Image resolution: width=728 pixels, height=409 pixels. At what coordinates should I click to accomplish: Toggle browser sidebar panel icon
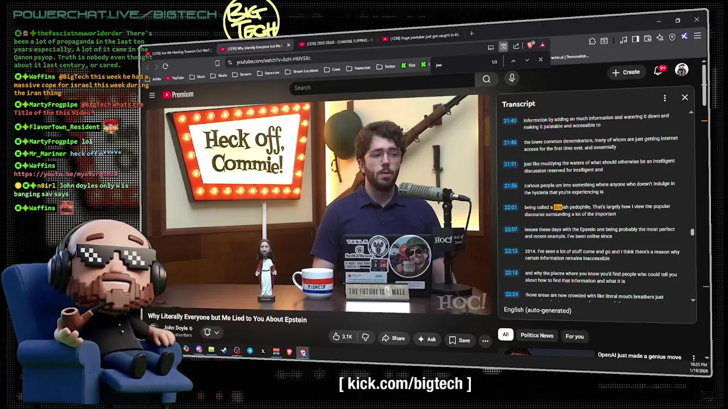coord(635,39)
